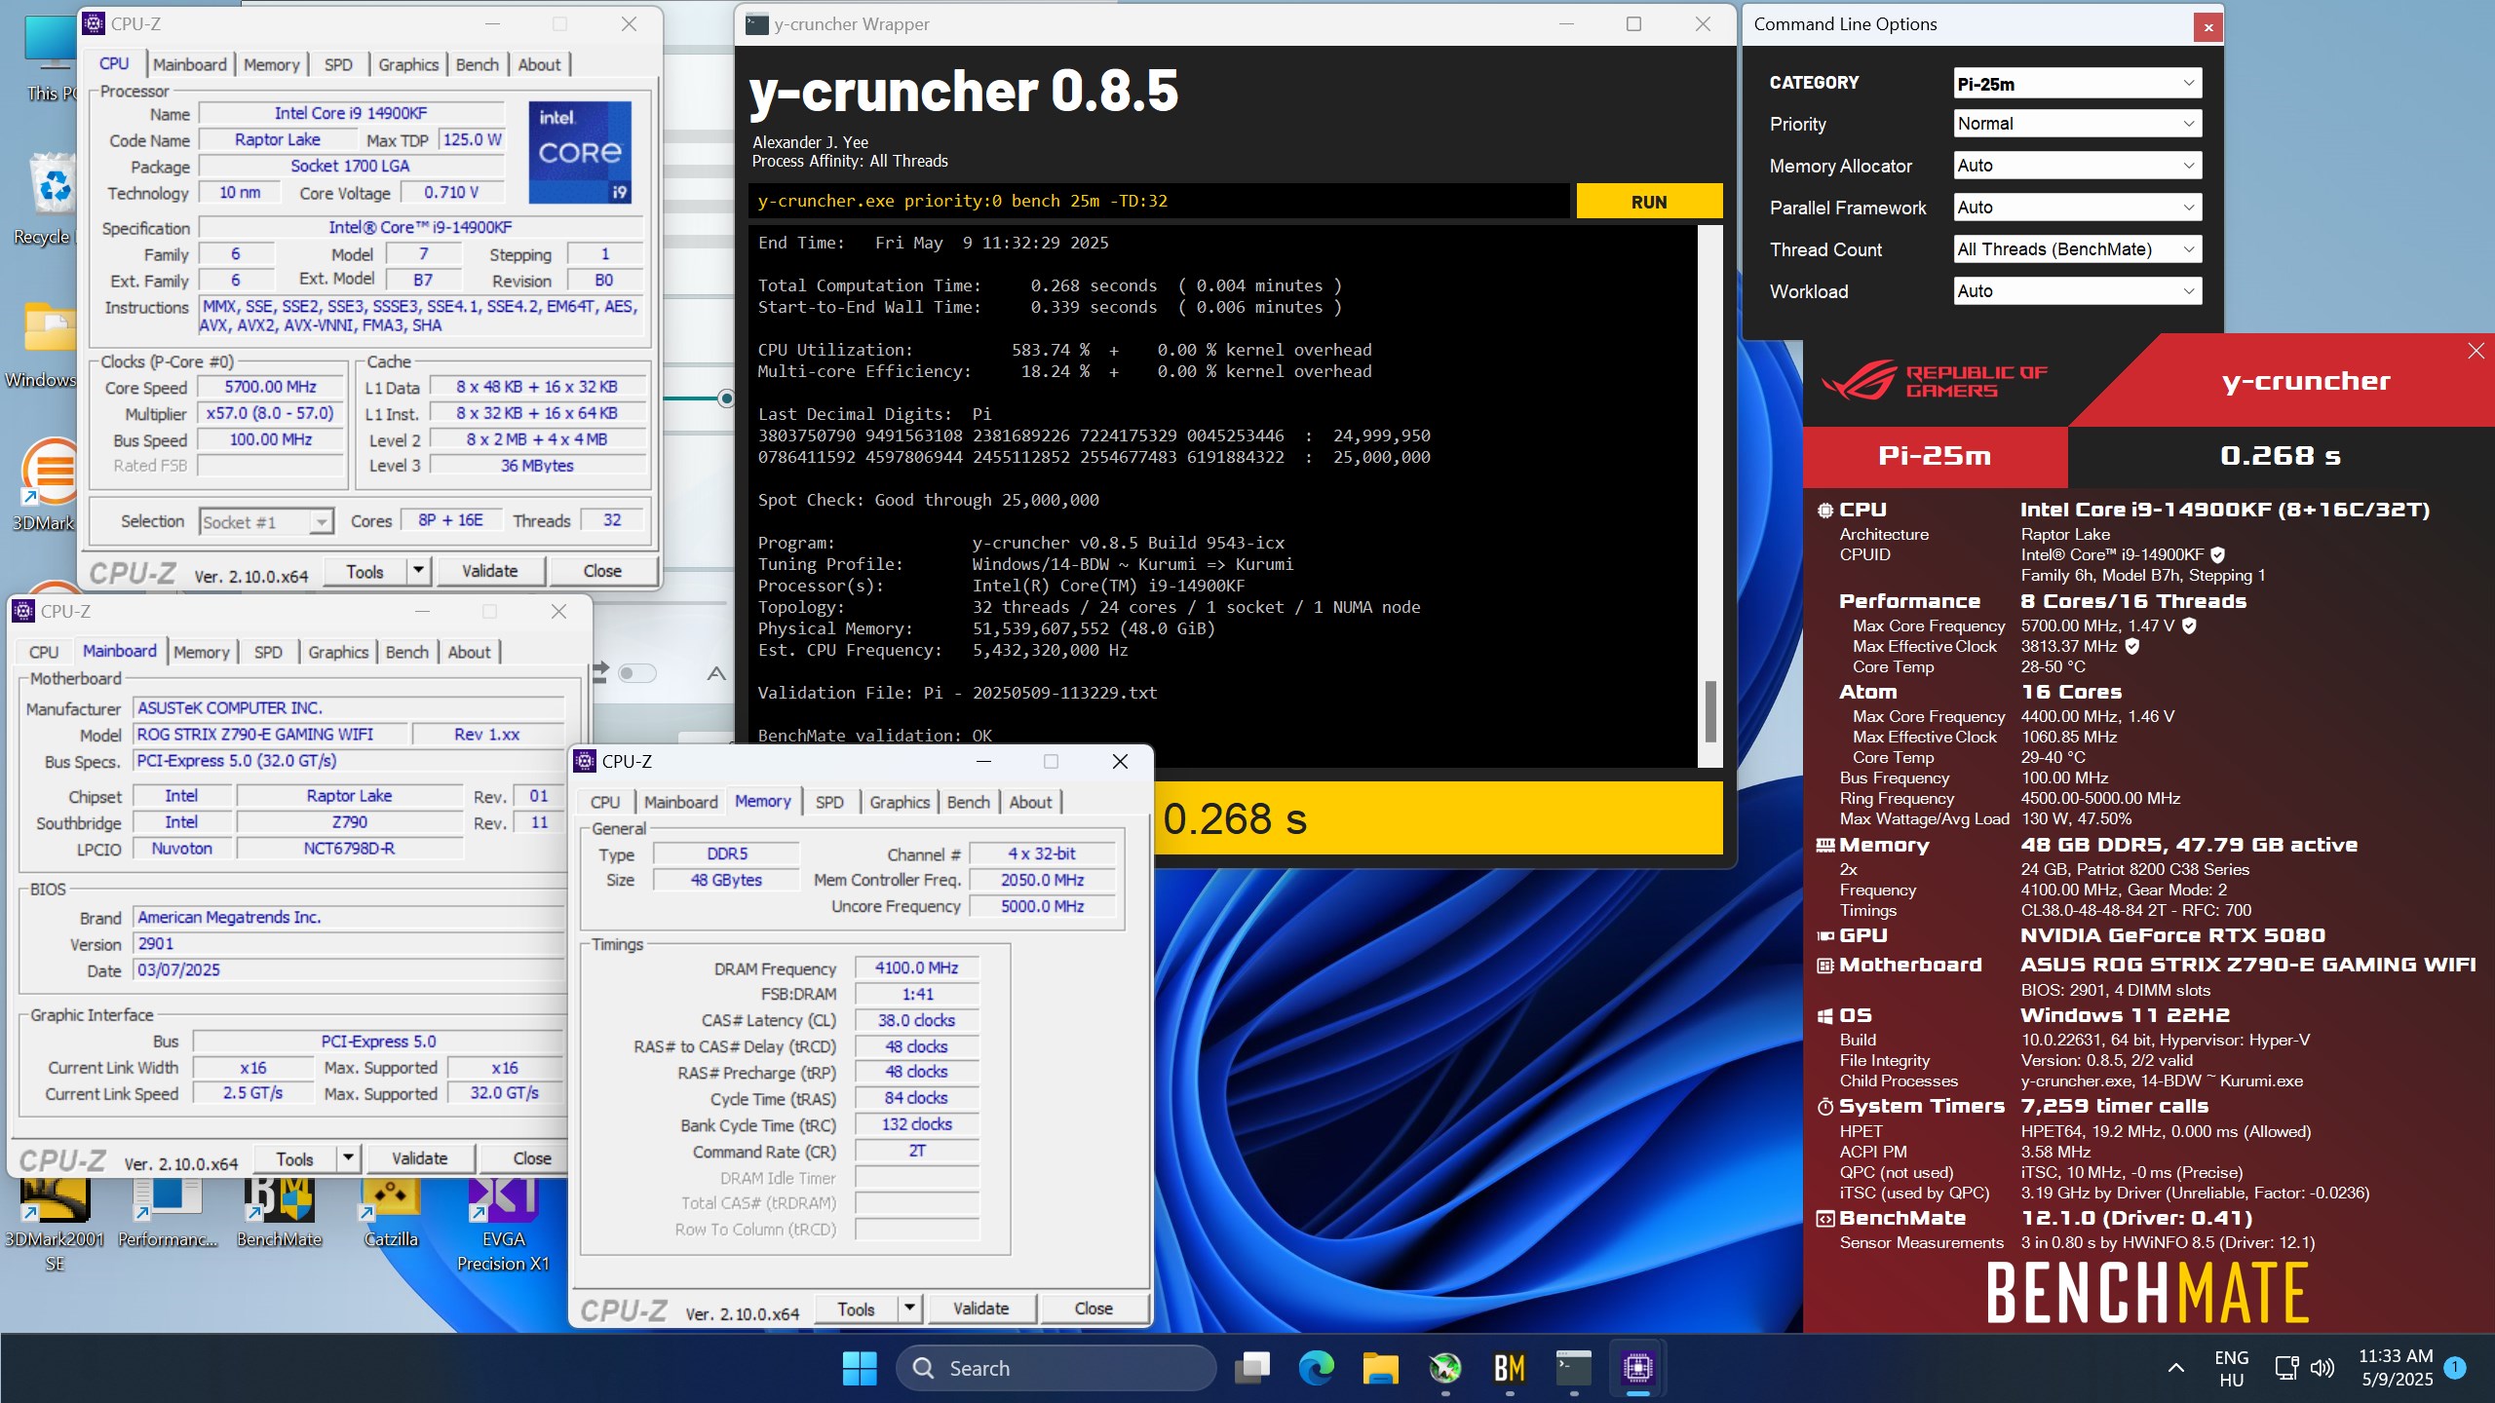The width and height of the screenshot is (2495, 1403).
Task: Switch to the SPD tab in top CPU-Z
Action: click(x=338, y=64)
